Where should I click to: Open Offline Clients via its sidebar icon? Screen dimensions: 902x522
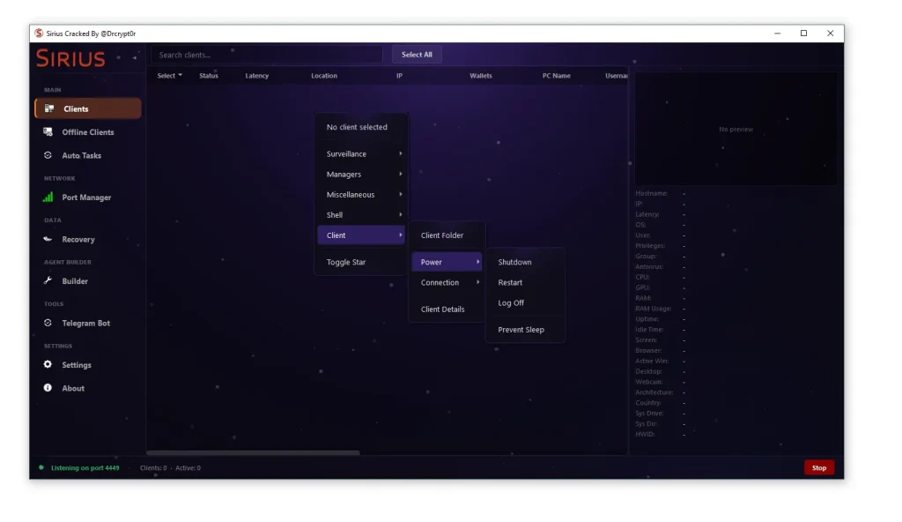pyautogui.click(x=48, y=132)
